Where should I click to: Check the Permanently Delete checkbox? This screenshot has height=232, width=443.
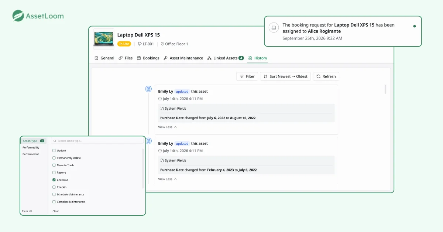point(54,158)
